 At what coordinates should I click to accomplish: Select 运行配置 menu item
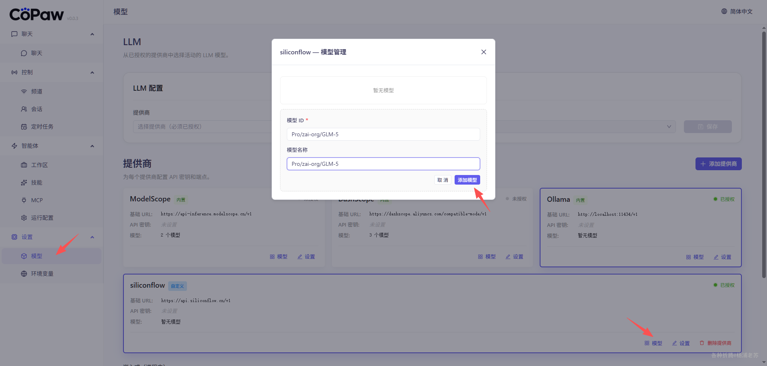tap(52, 218)
